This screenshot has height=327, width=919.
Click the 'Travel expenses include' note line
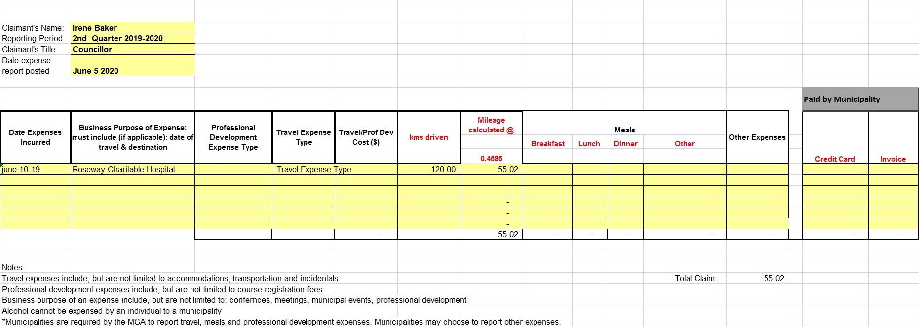coord(170,278)
